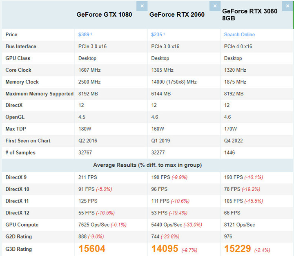The height and width of the screenshot is (256, 294).
Task: Remove GeForce GTX 1080 column with X
Action: (142, 6)
